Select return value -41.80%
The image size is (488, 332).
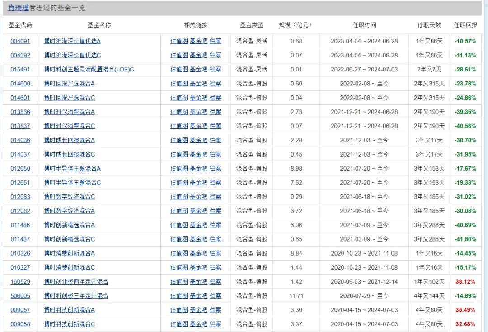(x=465, y=239)
